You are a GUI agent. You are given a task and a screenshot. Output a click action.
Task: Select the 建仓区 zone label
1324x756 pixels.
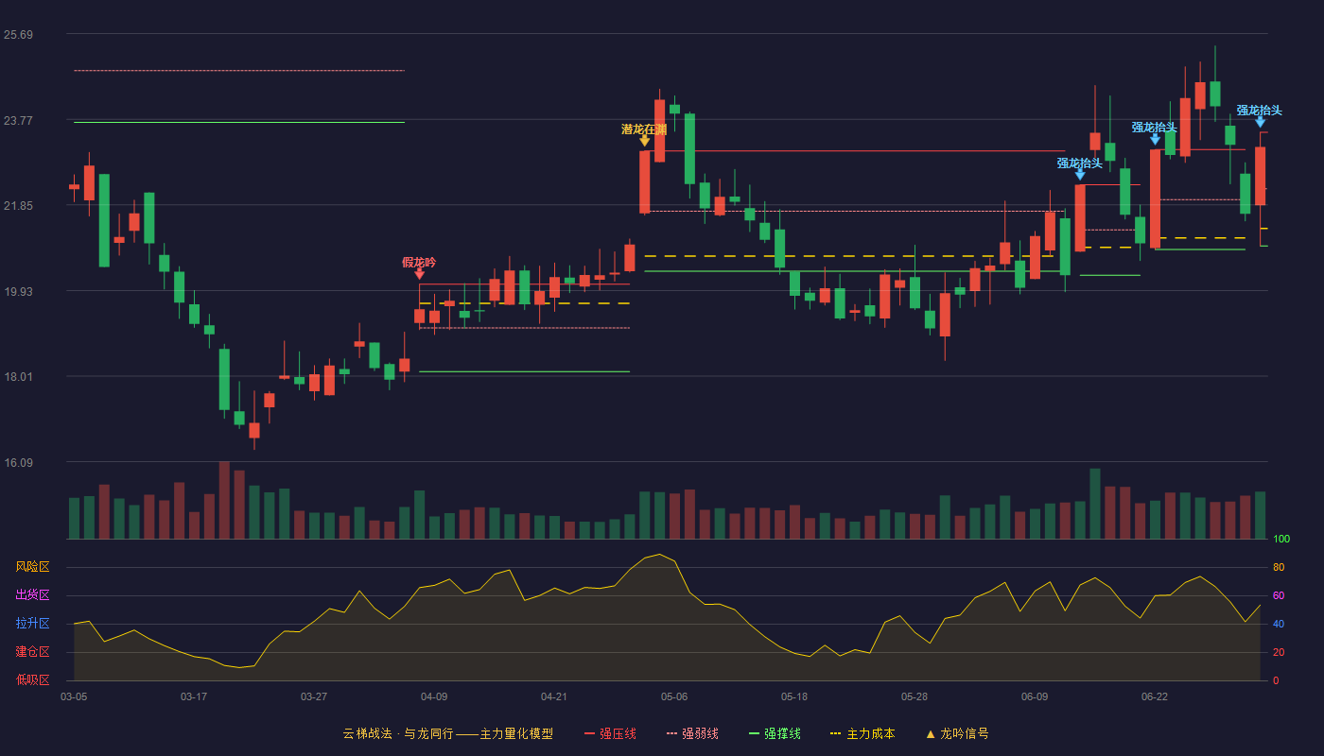click(32, 652)
